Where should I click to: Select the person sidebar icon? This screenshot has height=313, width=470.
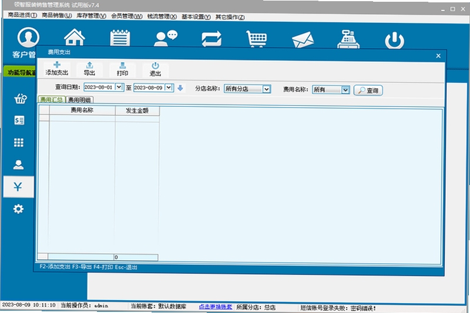[x=18, y=164]
